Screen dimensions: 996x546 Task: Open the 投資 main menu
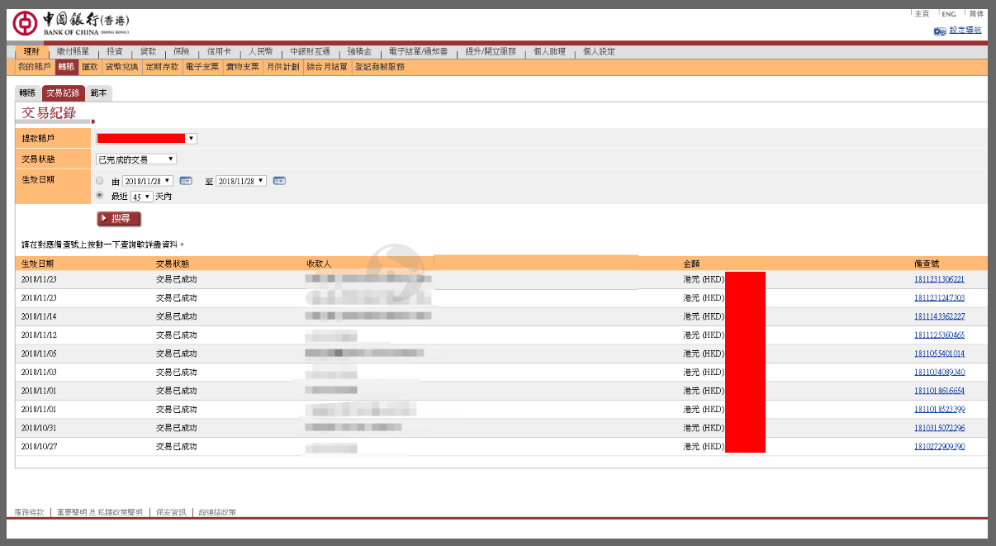pos(115,52)
